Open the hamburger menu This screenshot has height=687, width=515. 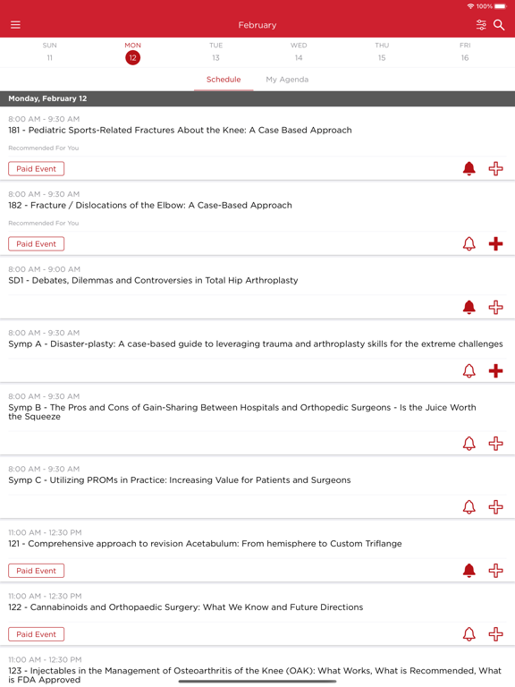pyautogui.click(x=15, y=24)
